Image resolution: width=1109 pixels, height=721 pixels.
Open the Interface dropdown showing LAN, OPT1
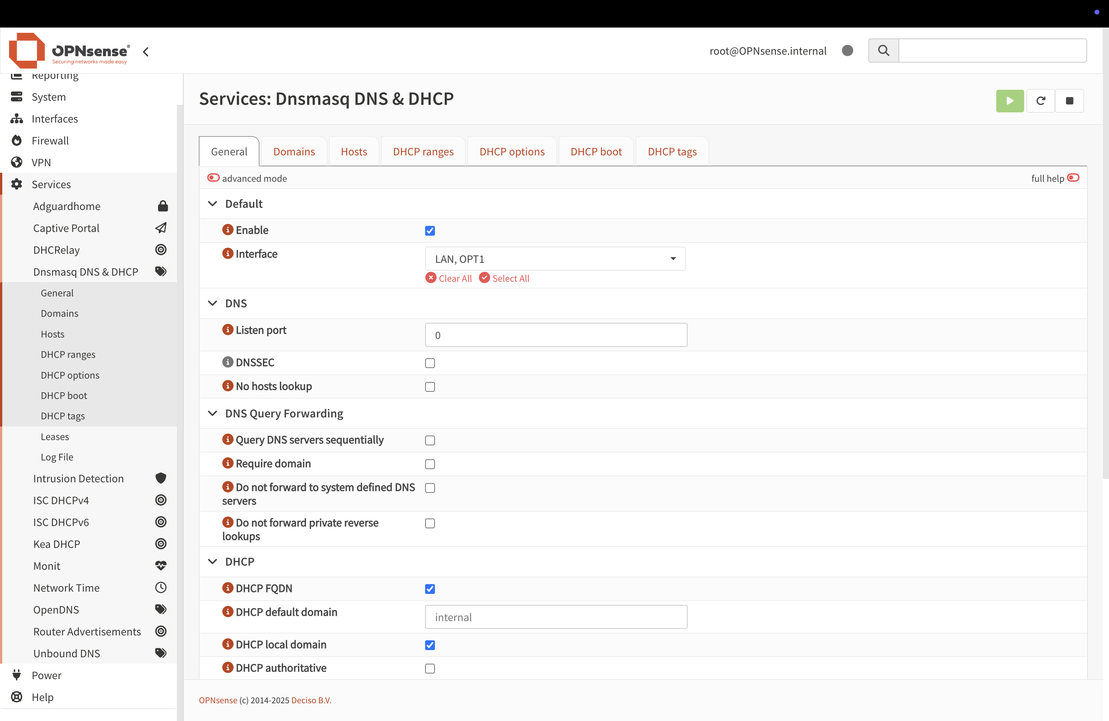tap(555, 259)
